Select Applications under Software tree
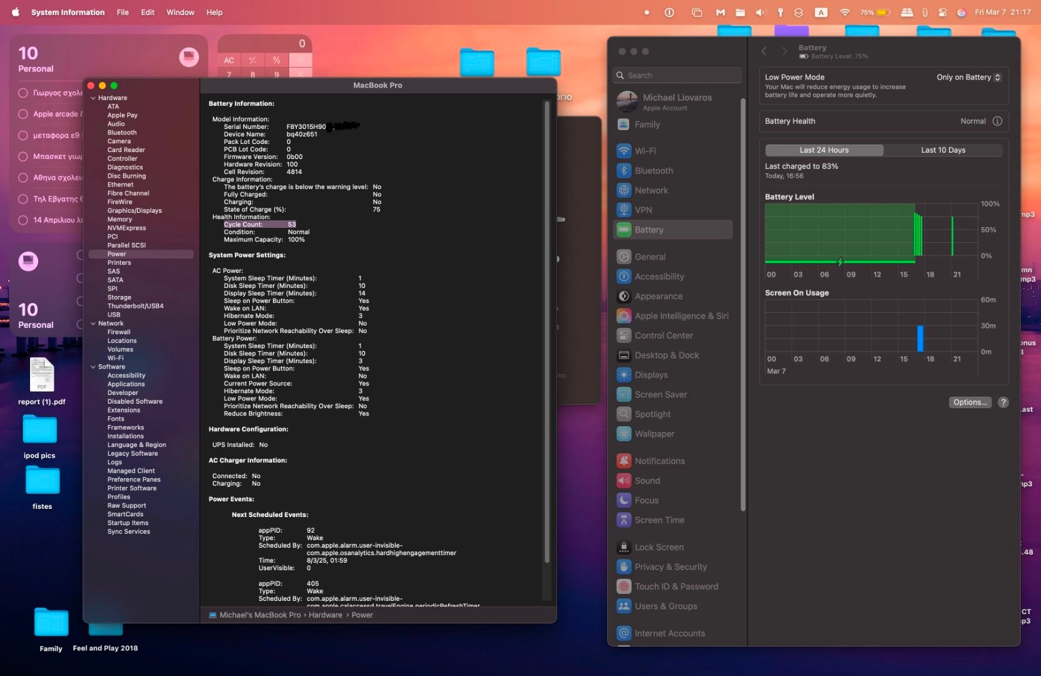The image size is (1041, 676). tap(126, 384)
